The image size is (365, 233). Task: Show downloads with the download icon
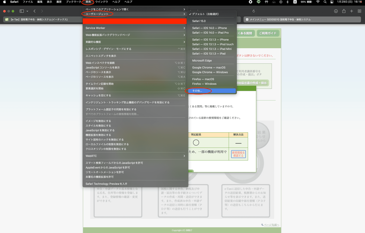click(336, 11)
